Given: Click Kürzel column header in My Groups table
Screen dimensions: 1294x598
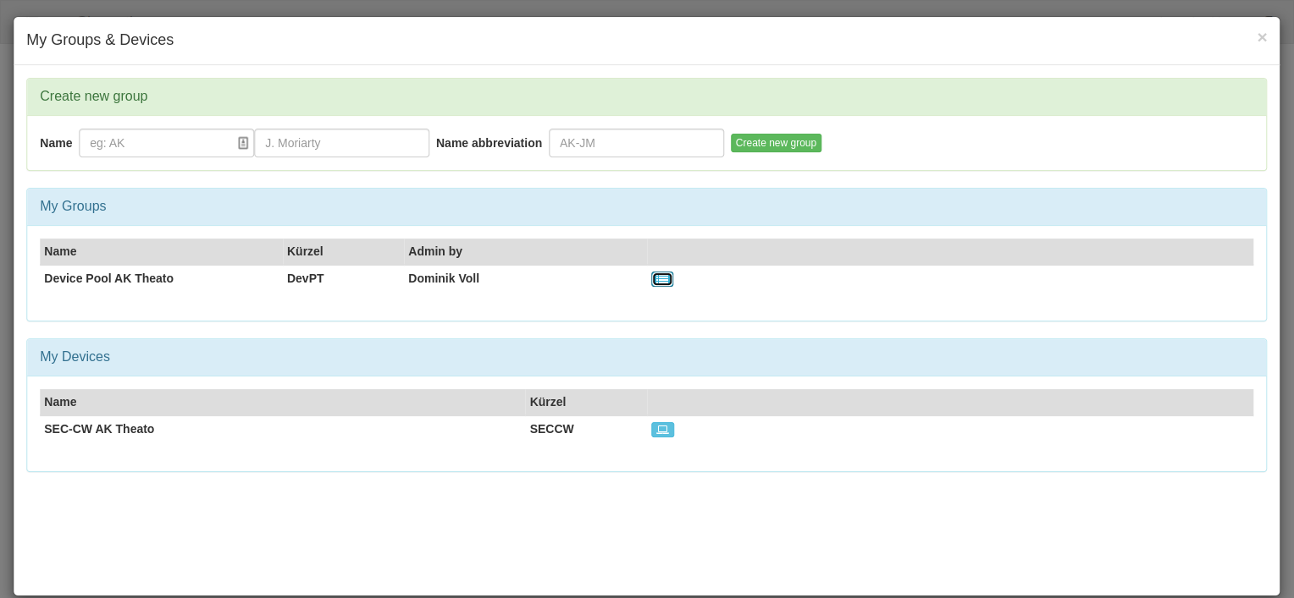Looking at the screenshot, I should (305, 251).
